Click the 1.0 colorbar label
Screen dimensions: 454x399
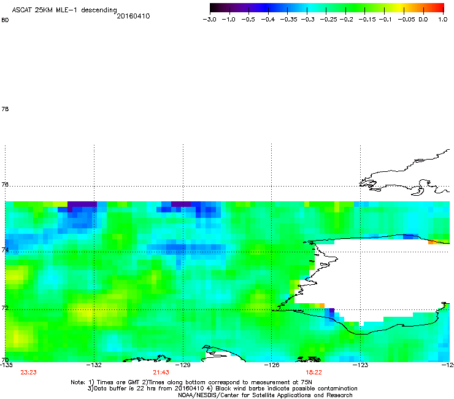tap(443, 20)
